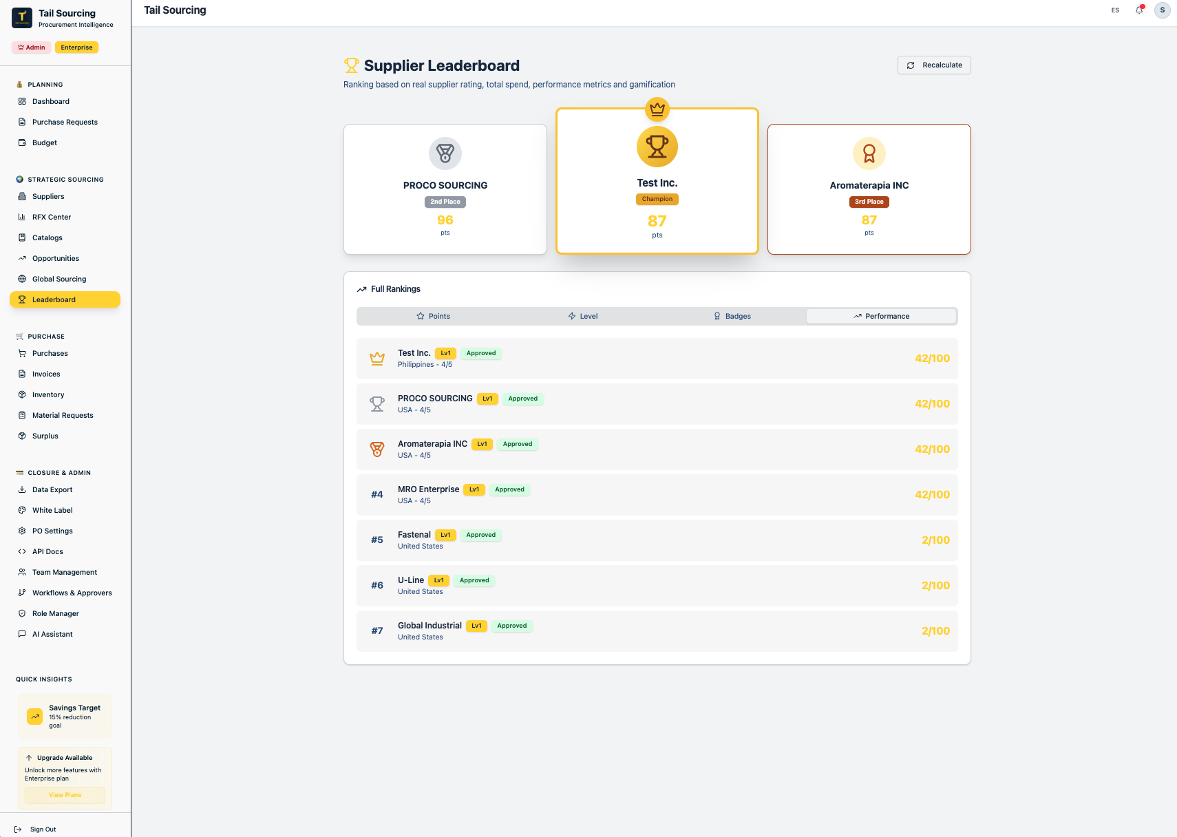Open AI Assistant chat icon
Viewport: 1177px width, 837px height.
click(x=22, y=634)
